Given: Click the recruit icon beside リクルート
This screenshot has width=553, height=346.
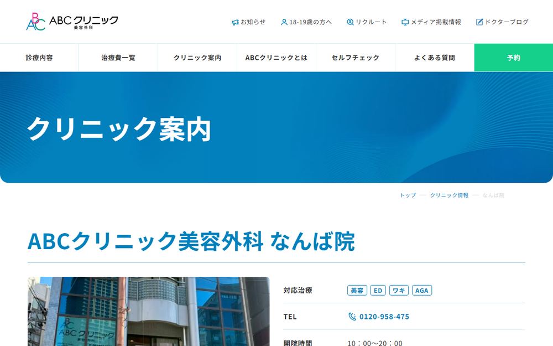Looking at the screenshot, I should click(350, 22).
